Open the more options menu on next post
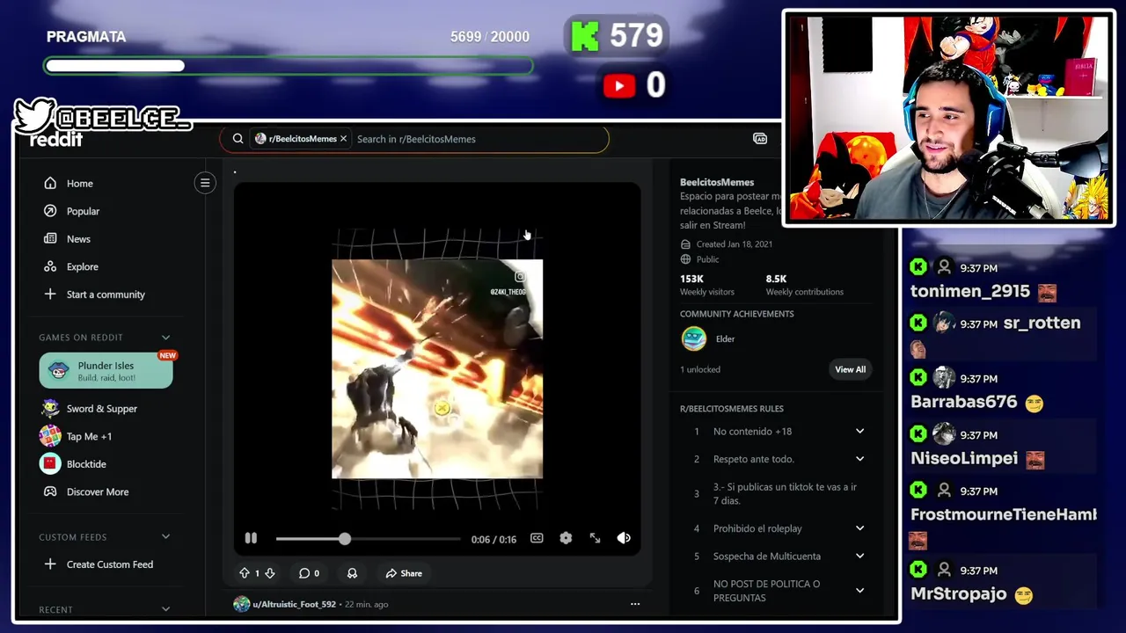1126x633 pixels. pos(635,604)
